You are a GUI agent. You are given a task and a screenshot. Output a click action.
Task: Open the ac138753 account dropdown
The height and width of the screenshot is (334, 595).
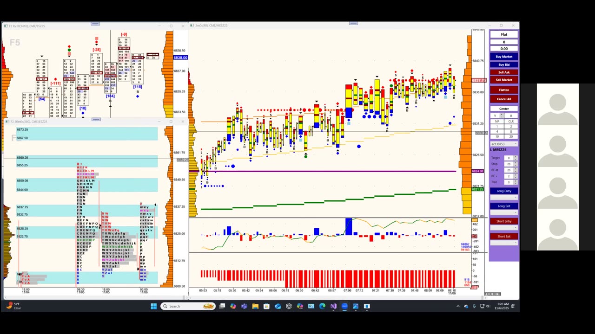tap(504, 144)
